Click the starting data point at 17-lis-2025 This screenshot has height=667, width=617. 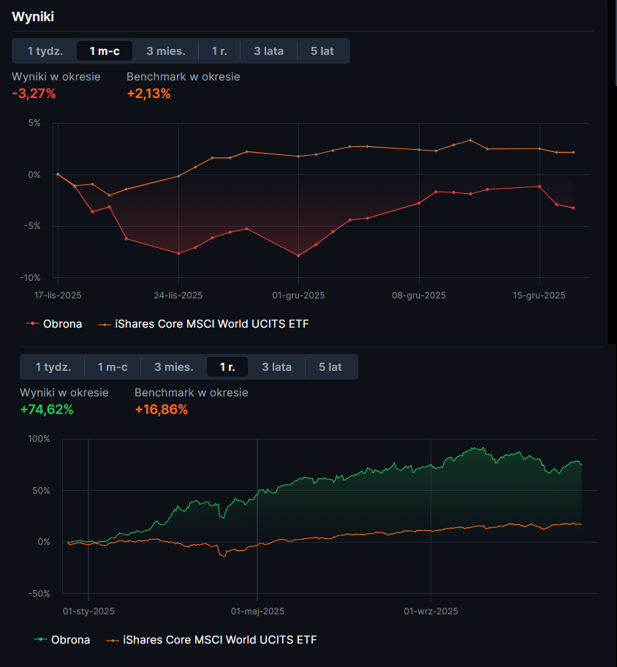[58, 174]
